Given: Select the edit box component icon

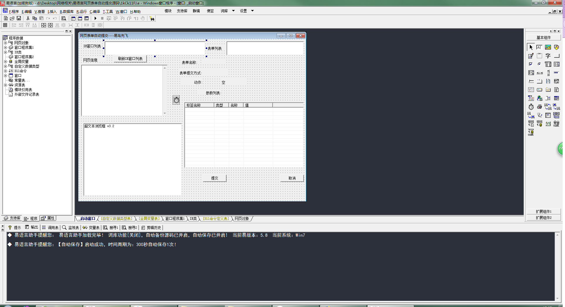Looking at the screenshot, I should tap(539, 47).
